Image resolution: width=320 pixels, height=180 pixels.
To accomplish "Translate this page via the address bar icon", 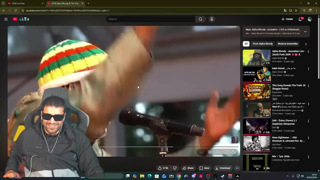I will click(285, 10).
